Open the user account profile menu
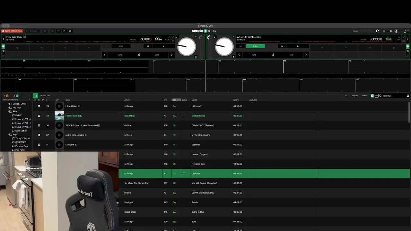Screen dimensions: 411x231 point(397,31)
